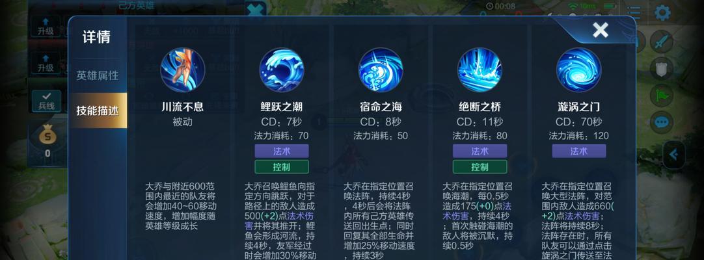The width and height of the screenshot is (704, 260).
Task: Open the list menu icon near settings
Action: click(x=634, y=12)
